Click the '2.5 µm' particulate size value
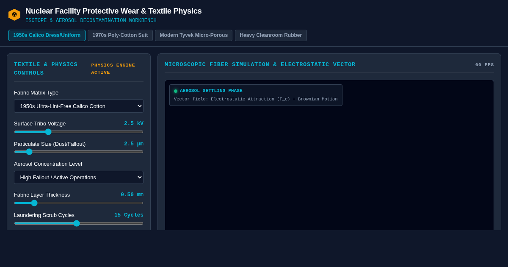 tap(134, 144)
